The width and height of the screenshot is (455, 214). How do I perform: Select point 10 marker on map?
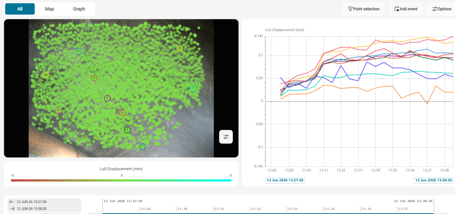45,75
